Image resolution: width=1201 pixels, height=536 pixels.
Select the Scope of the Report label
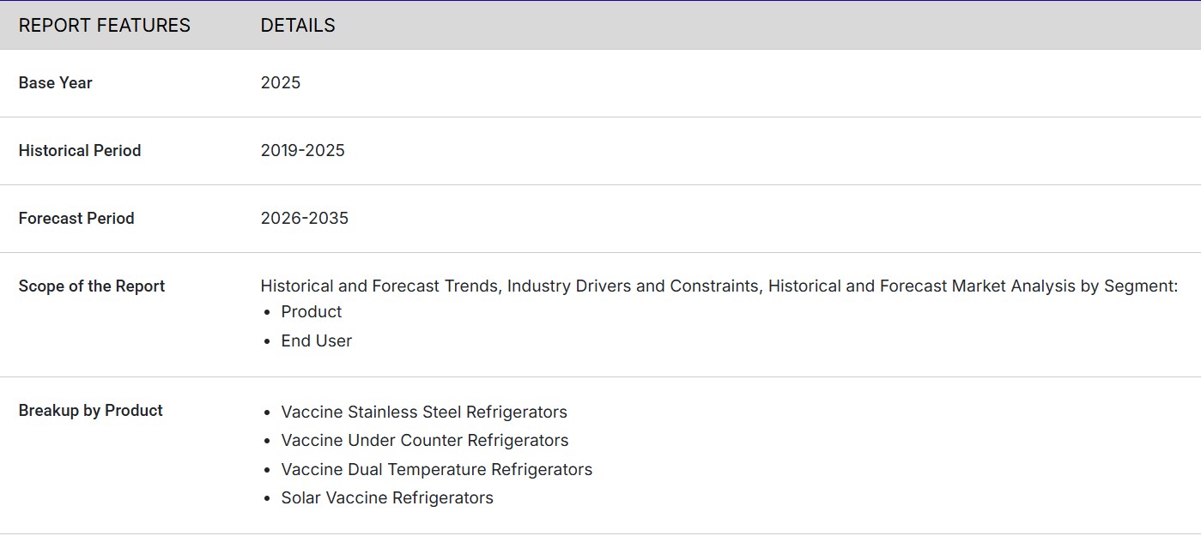tap(92, 286)
